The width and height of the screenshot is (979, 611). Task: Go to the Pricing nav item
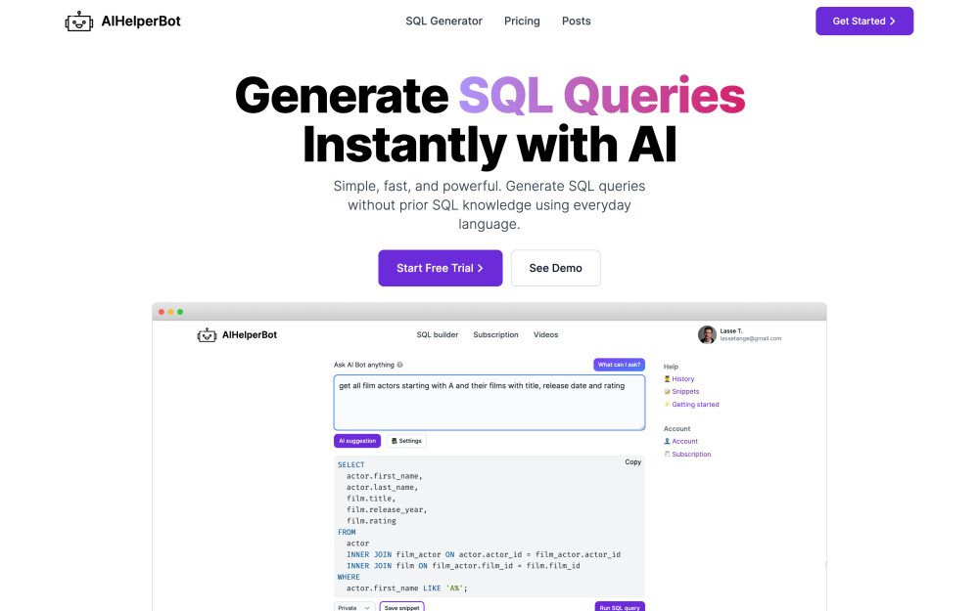[x=522, y=21]
